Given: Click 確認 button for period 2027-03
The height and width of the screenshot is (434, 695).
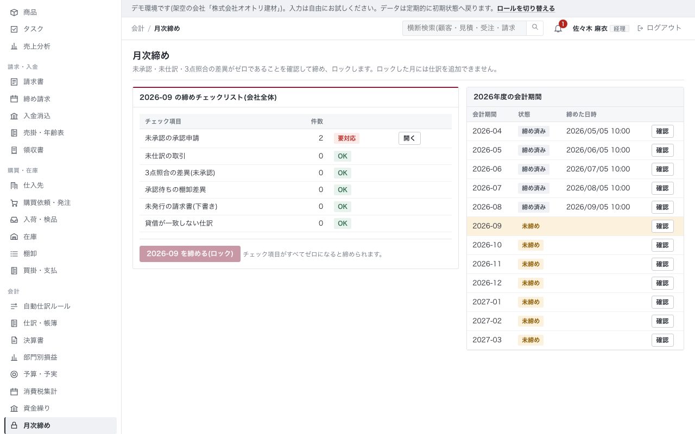Looking at the screenshot, I should 662,340.
